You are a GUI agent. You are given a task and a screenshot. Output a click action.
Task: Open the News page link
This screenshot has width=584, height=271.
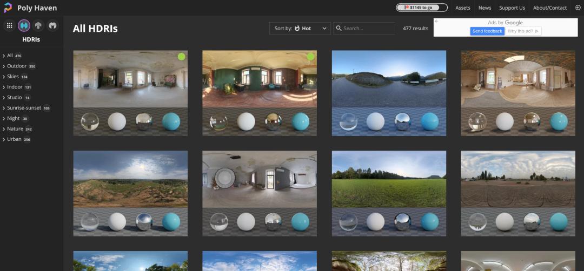[485, 8]
